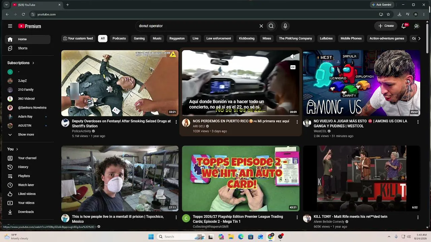Open the Windows Start menu
The width and height of the screenshot is (431, 242).
pos(151,237)
